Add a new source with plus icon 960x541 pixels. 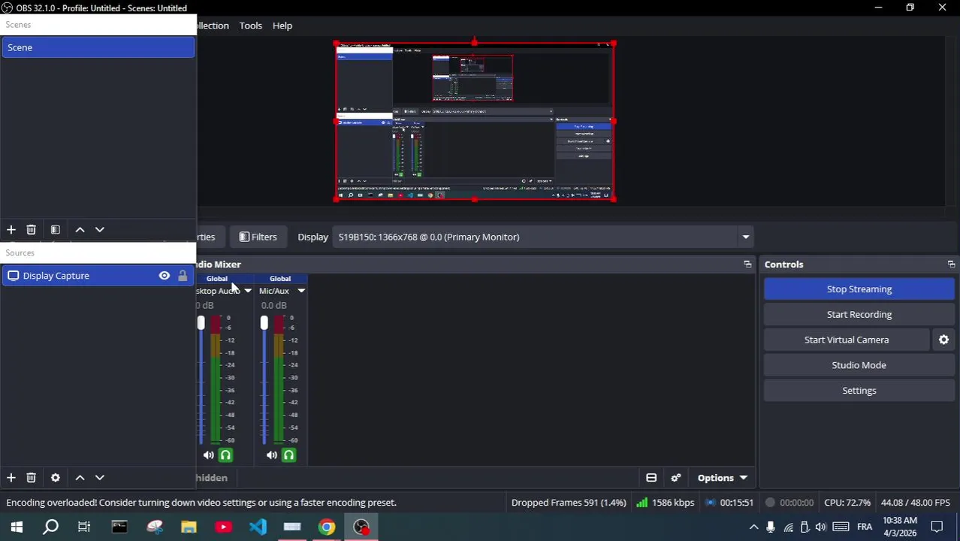[x=11, y=478]
